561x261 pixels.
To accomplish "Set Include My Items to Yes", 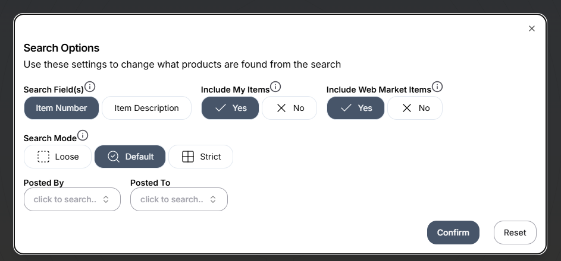I will tap(230, 108).
